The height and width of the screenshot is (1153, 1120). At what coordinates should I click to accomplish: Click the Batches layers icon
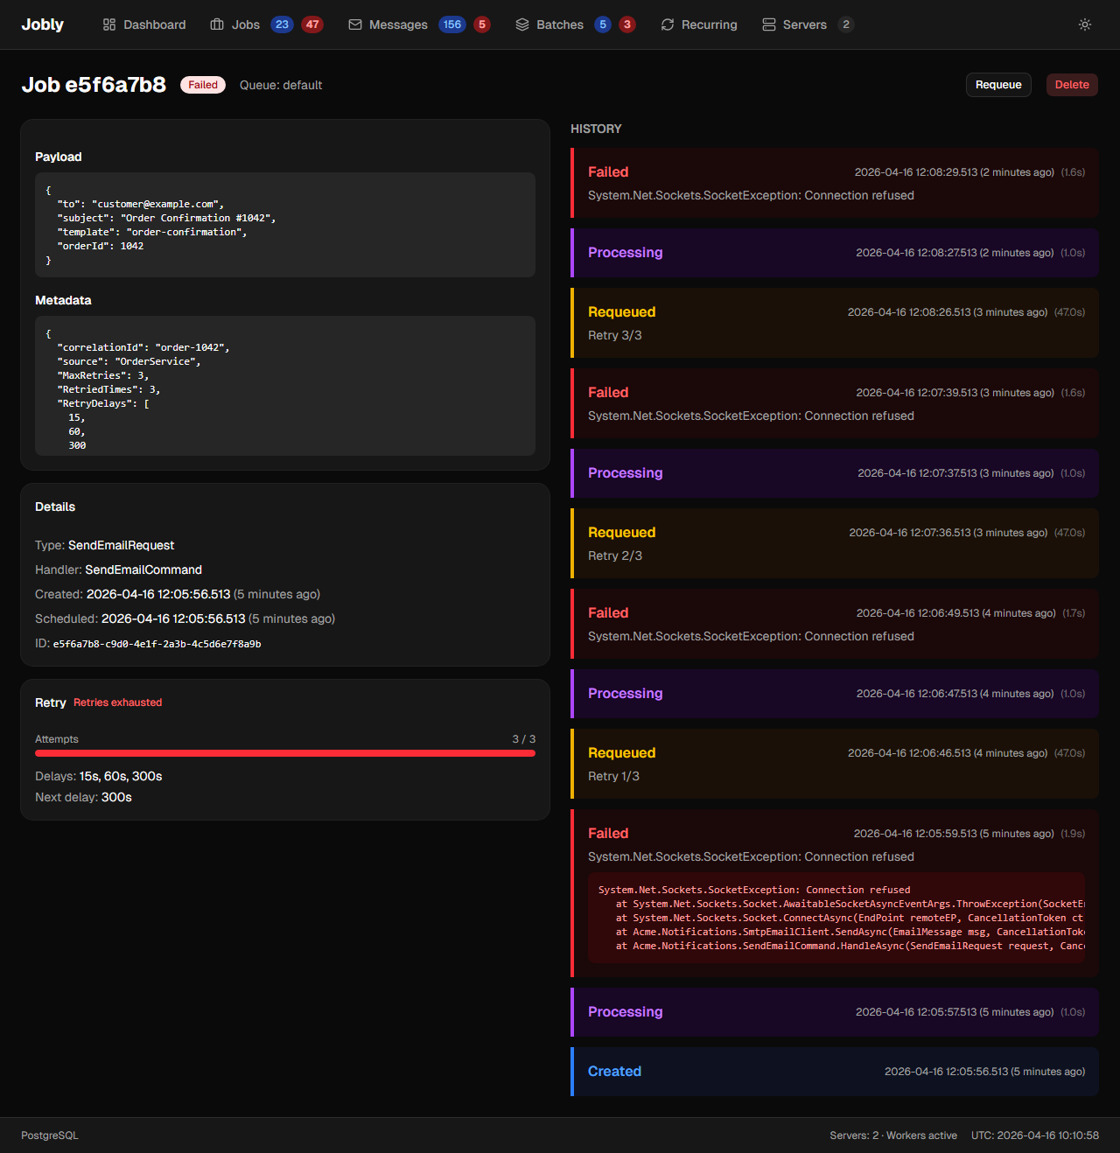point(522,24)
